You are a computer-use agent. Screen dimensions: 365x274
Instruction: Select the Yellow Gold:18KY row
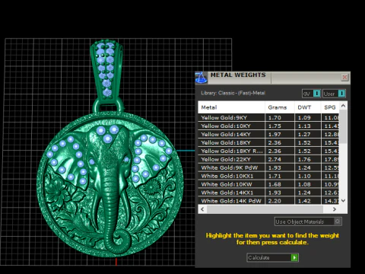[268, 142]
